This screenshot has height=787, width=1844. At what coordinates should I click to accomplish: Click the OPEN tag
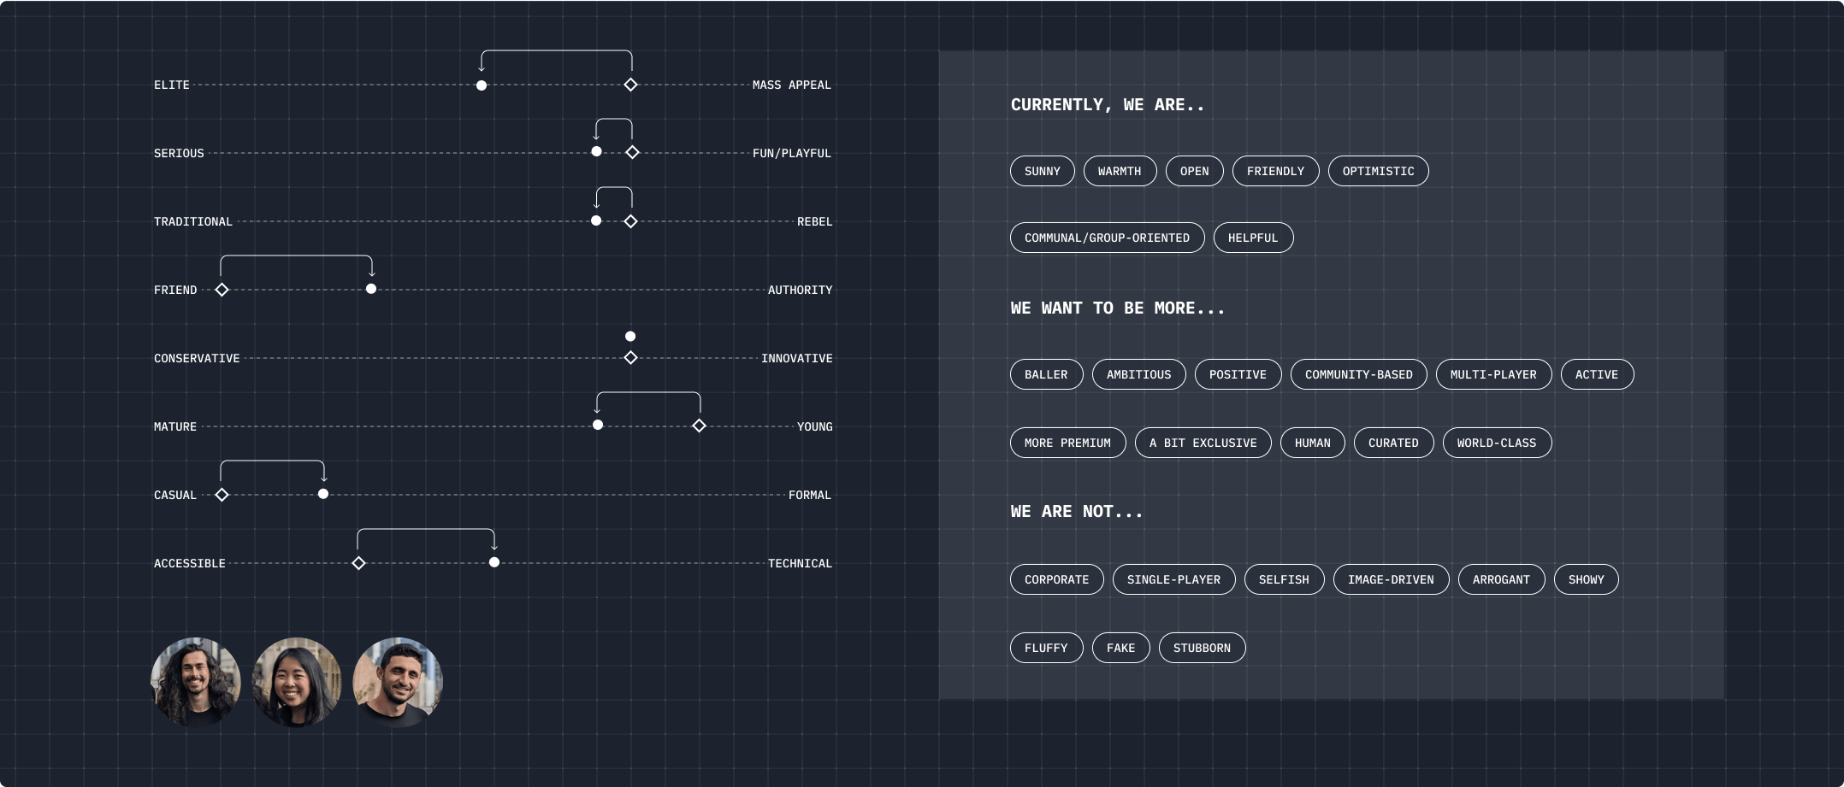pos(1195,171)
